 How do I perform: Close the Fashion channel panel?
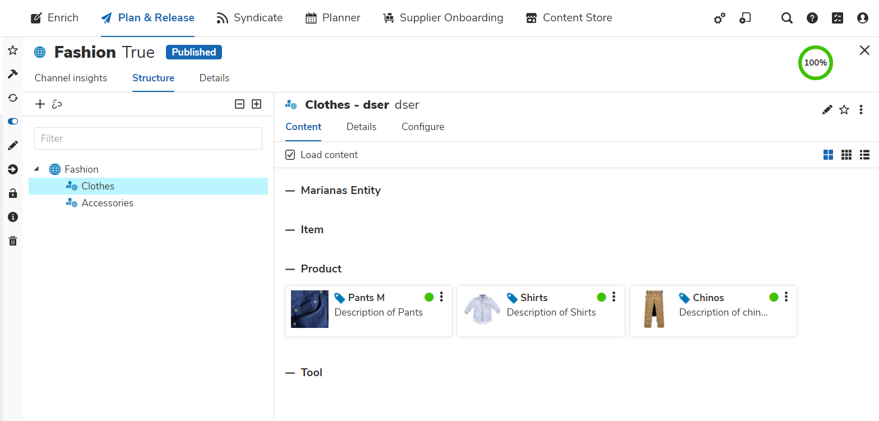[864, 50]
